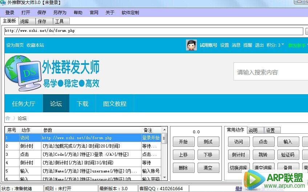This screenshot has height=192, width=308.
Task: Expand the 积分: 3 dropdown
Action: pos(275,45)
